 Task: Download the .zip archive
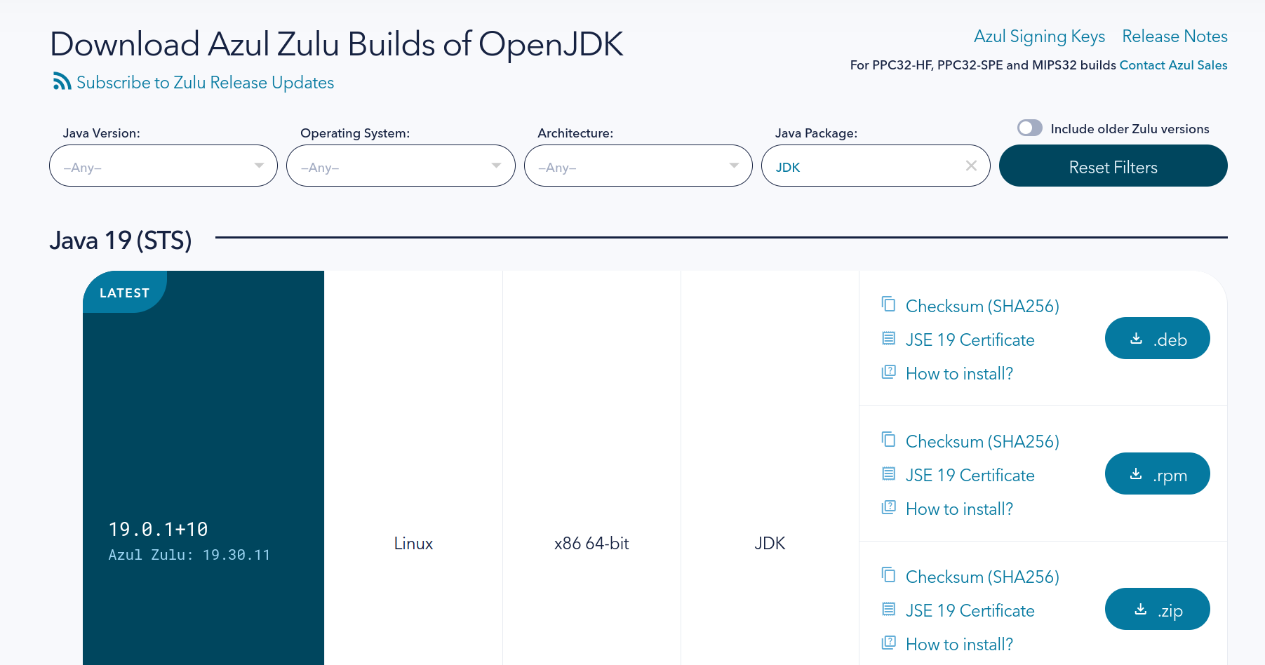(x=1157, y=610)
